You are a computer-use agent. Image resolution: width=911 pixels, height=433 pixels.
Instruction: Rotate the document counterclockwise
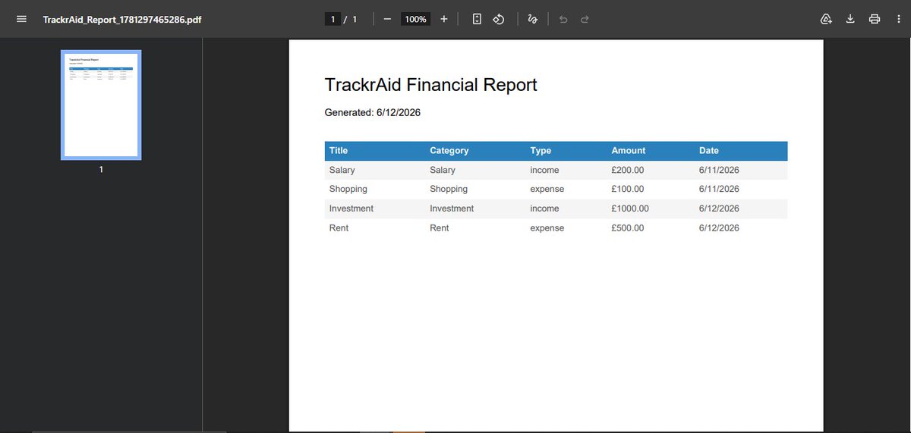click(499, 19)
